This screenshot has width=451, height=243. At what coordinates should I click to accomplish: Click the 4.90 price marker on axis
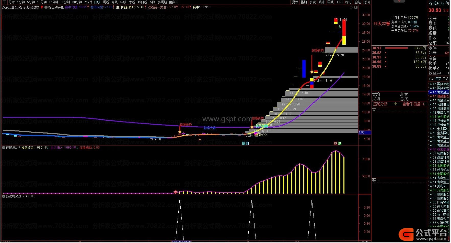[x=365, y=132]
